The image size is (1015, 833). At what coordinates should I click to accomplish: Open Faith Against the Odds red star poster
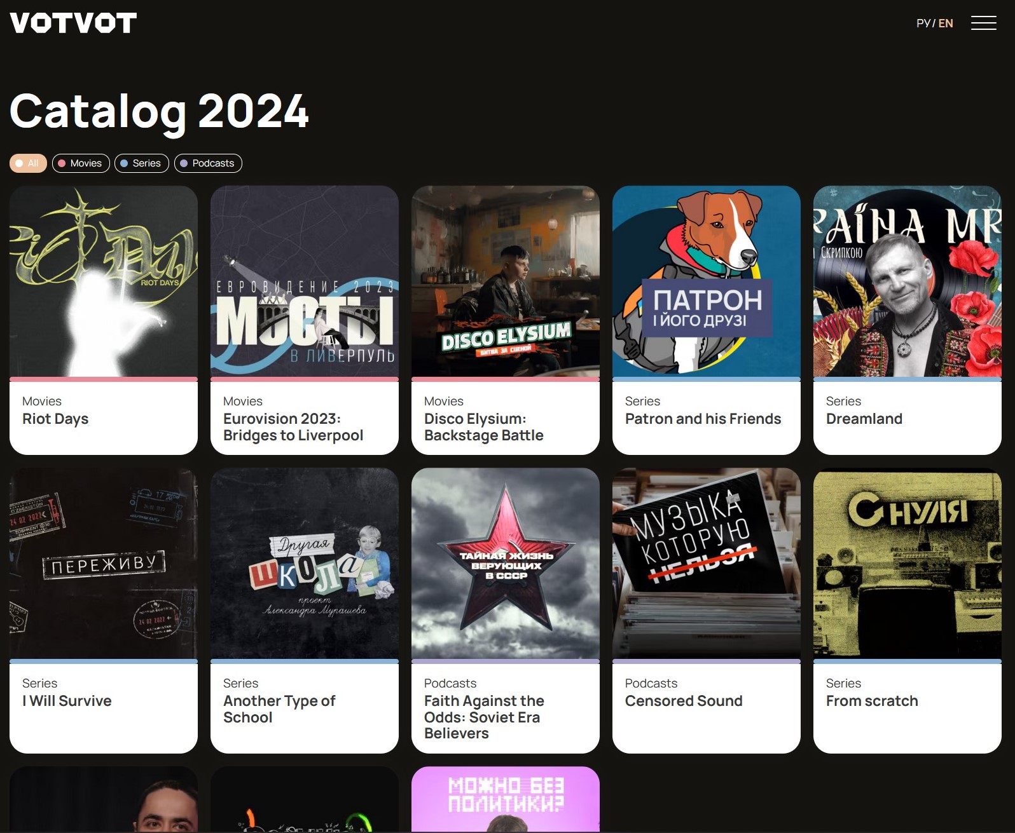pyautogui.click(x=506, y=564)
